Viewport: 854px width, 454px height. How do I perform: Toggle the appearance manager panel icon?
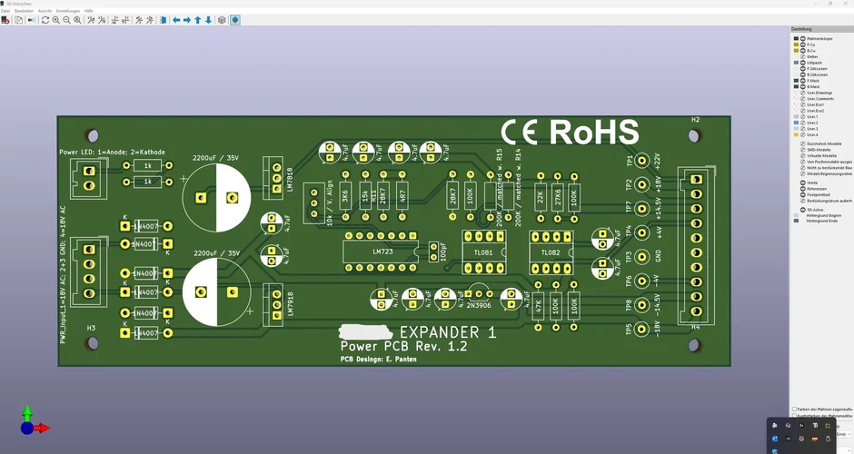tap(235, 20)
